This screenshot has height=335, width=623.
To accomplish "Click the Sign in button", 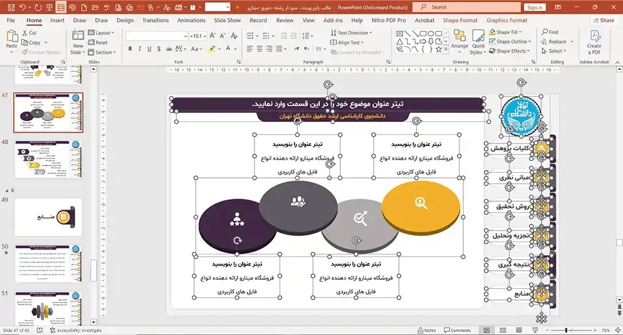I will (534, 7).
